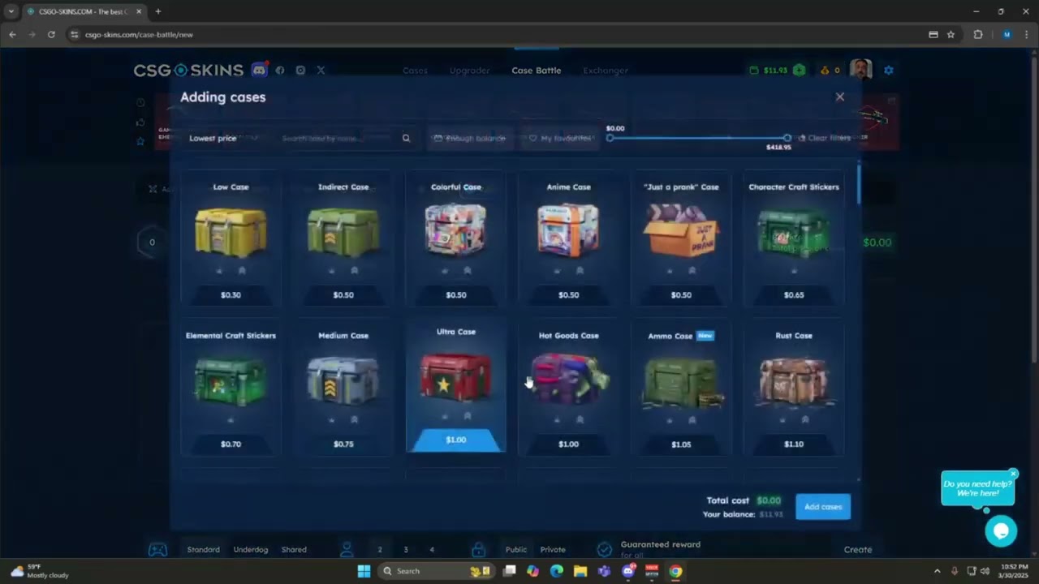This screenshot has height=584, width=1039.
Task: Open the Facebook icon in the header
Action: [280, 71]
